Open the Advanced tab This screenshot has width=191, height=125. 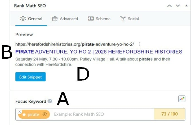coord(65,19)
